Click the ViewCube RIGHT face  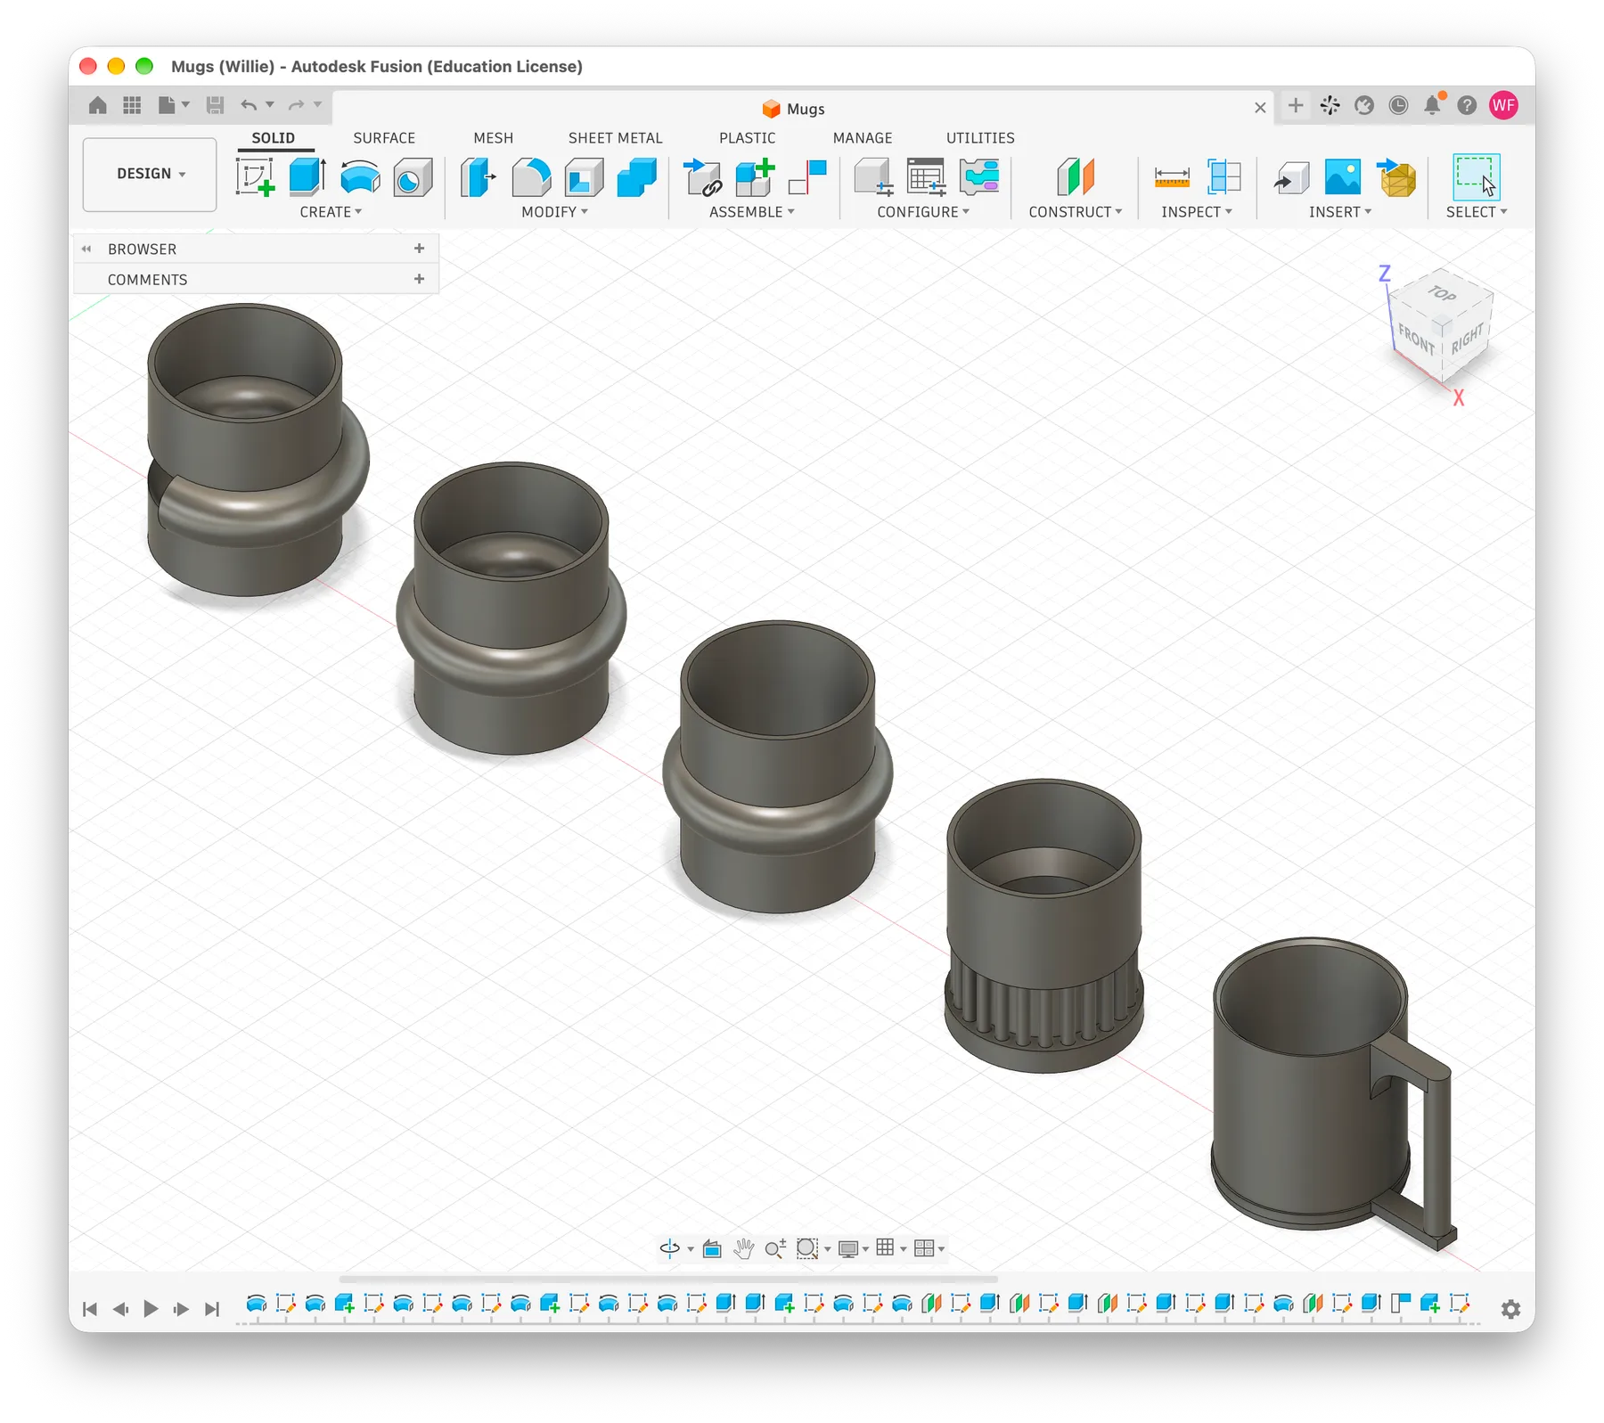(1467, 339)
